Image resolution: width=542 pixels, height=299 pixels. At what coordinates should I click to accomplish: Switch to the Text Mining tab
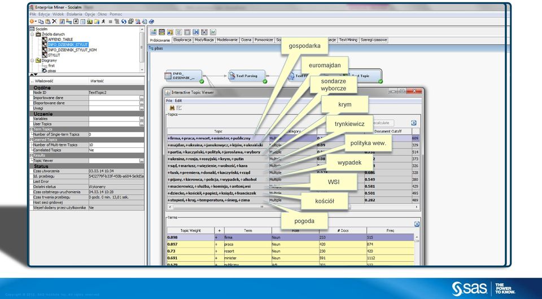pyautogui.click(x=348, y=40)
